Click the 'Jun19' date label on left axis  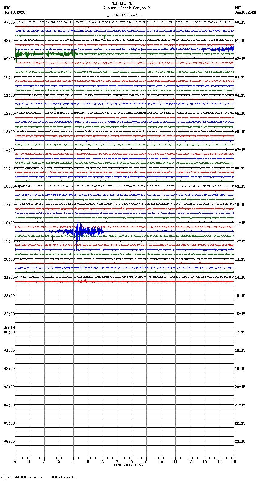[9, 328]
